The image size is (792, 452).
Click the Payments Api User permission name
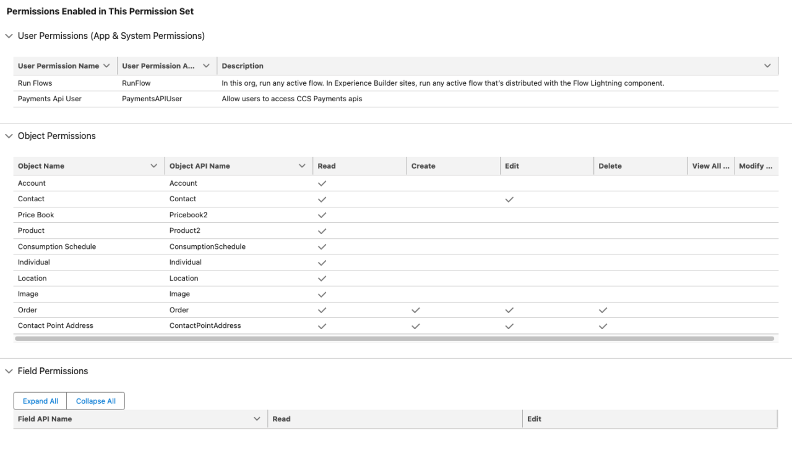click(49, 99)
